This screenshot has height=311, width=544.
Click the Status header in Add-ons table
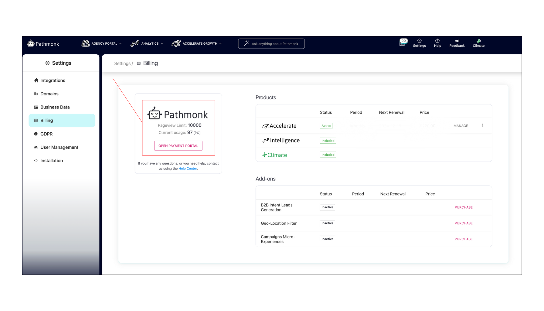coord(326,194)
